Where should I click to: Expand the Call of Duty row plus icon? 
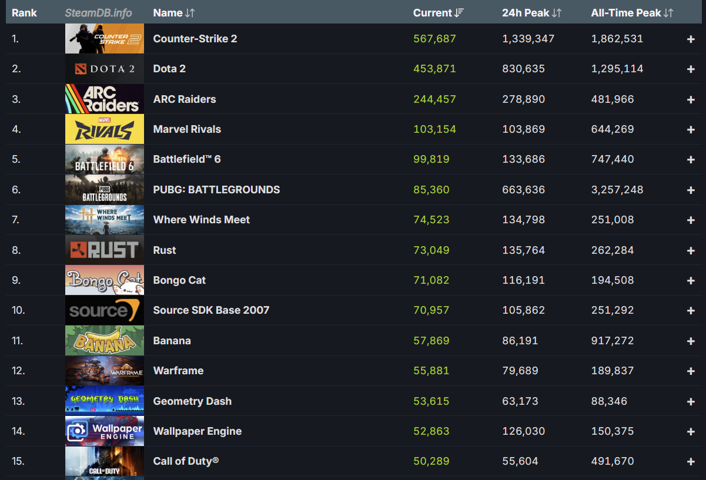(691, 461)
